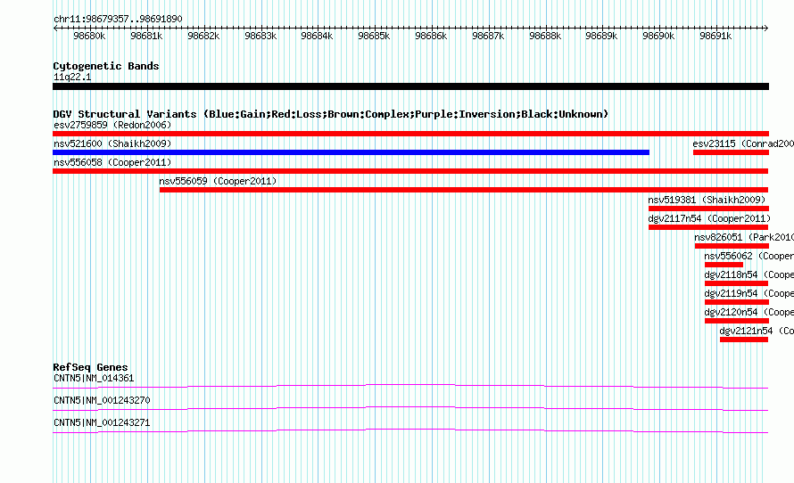This screenshot has height=483, width=794.
Task: Click the 98688k ruler tick label
Action: [x=545, y=36]
